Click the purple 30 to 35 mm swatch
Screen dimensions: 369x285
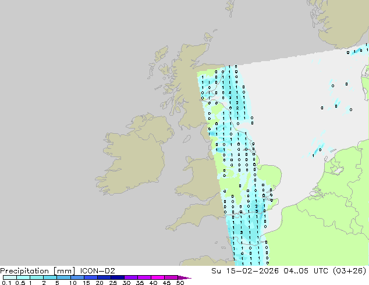pos(130,277)
